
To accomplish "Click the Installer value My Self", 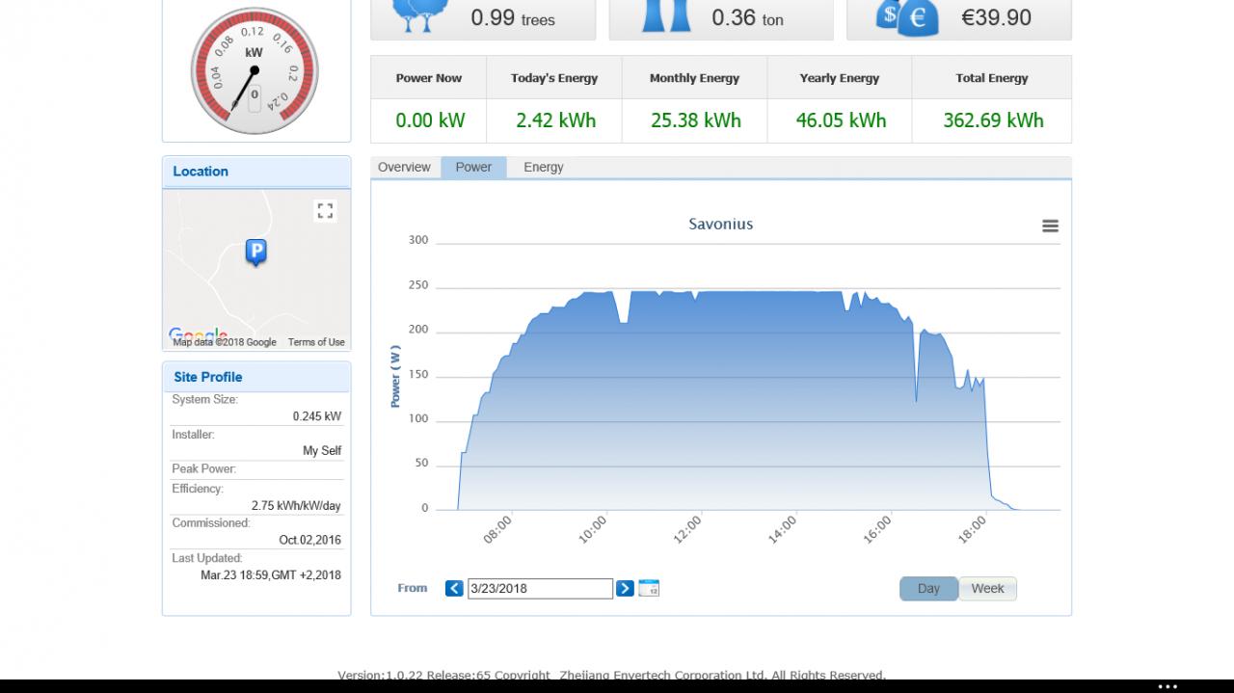I will (x=322, y=450).
